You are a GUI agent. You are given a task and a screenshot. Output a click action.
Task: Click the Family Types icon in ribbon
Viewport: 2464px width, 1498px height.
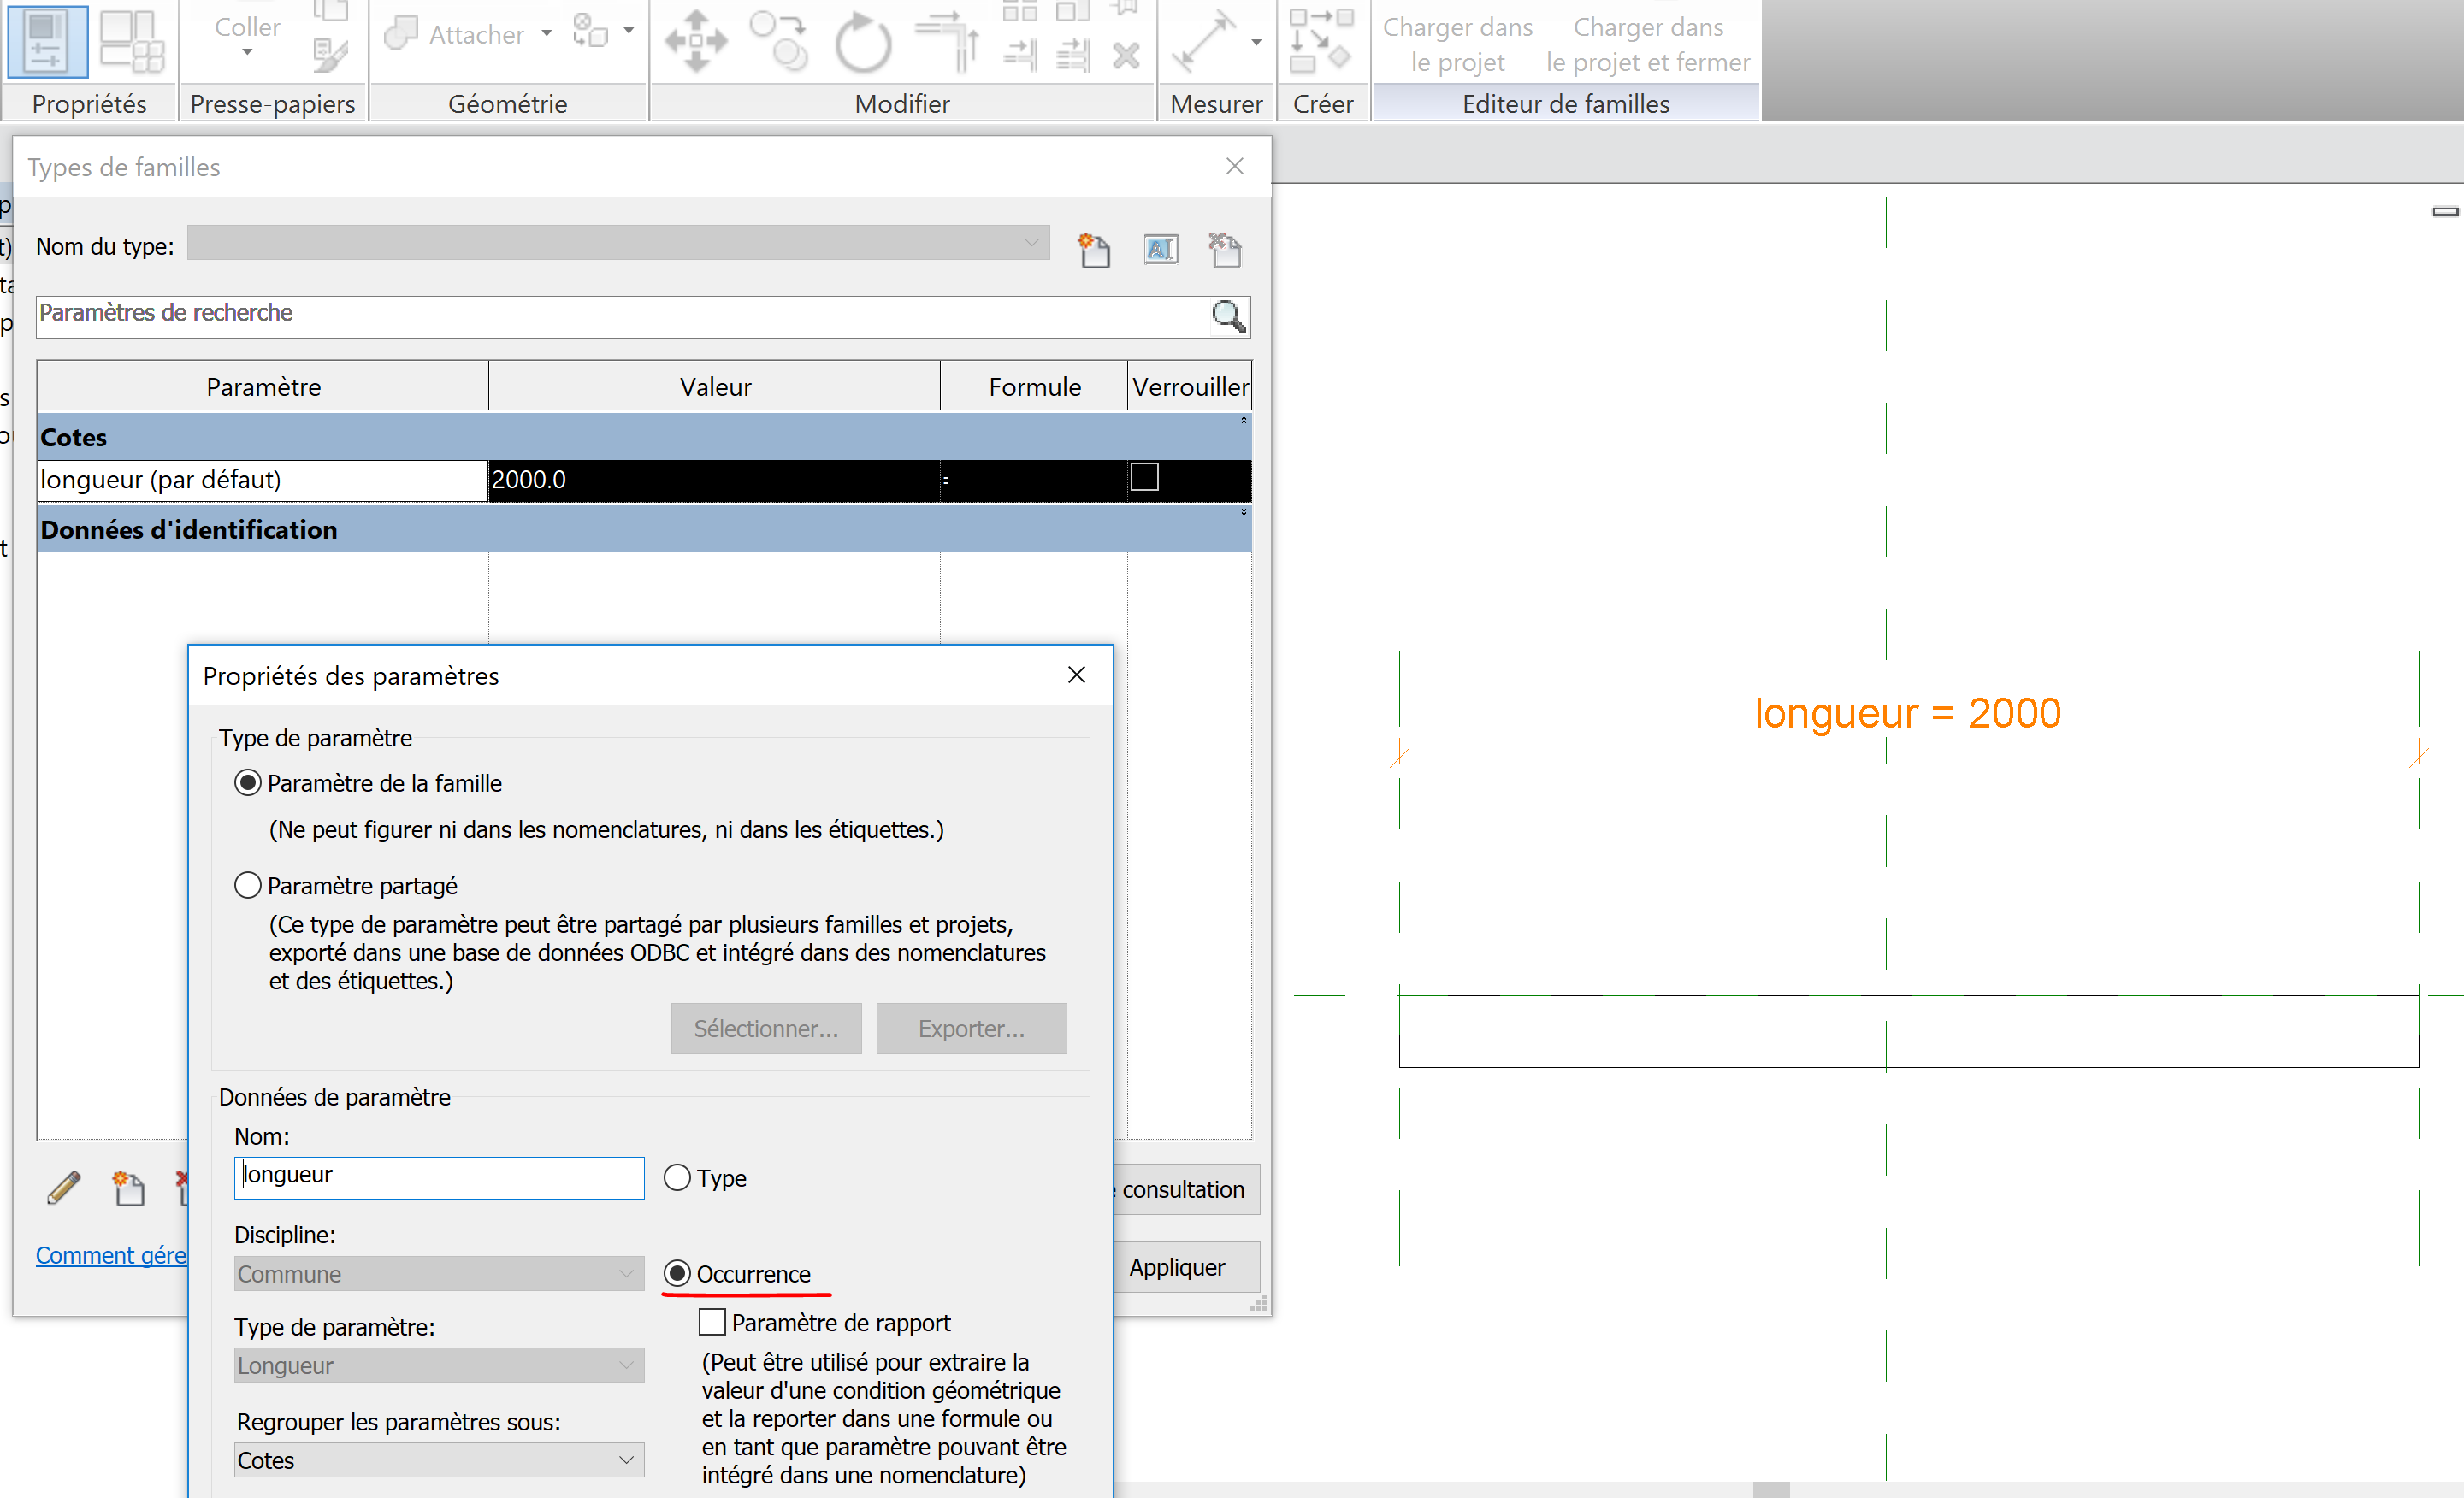point(132,41)
